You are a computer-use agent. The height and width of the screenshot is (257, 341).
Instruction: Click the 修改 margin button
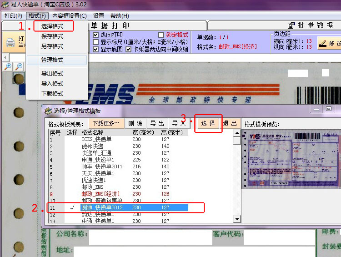(329, 43)
